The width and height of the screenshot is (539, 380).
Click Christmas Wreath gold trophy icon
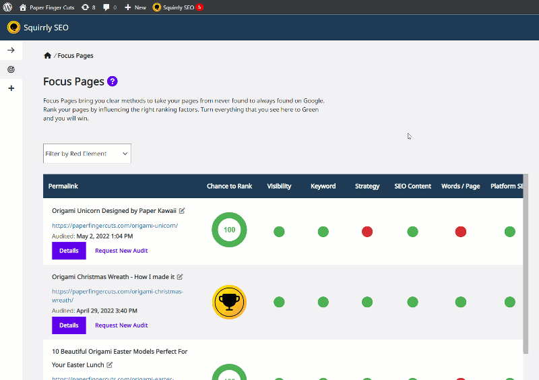pos(229,302)
